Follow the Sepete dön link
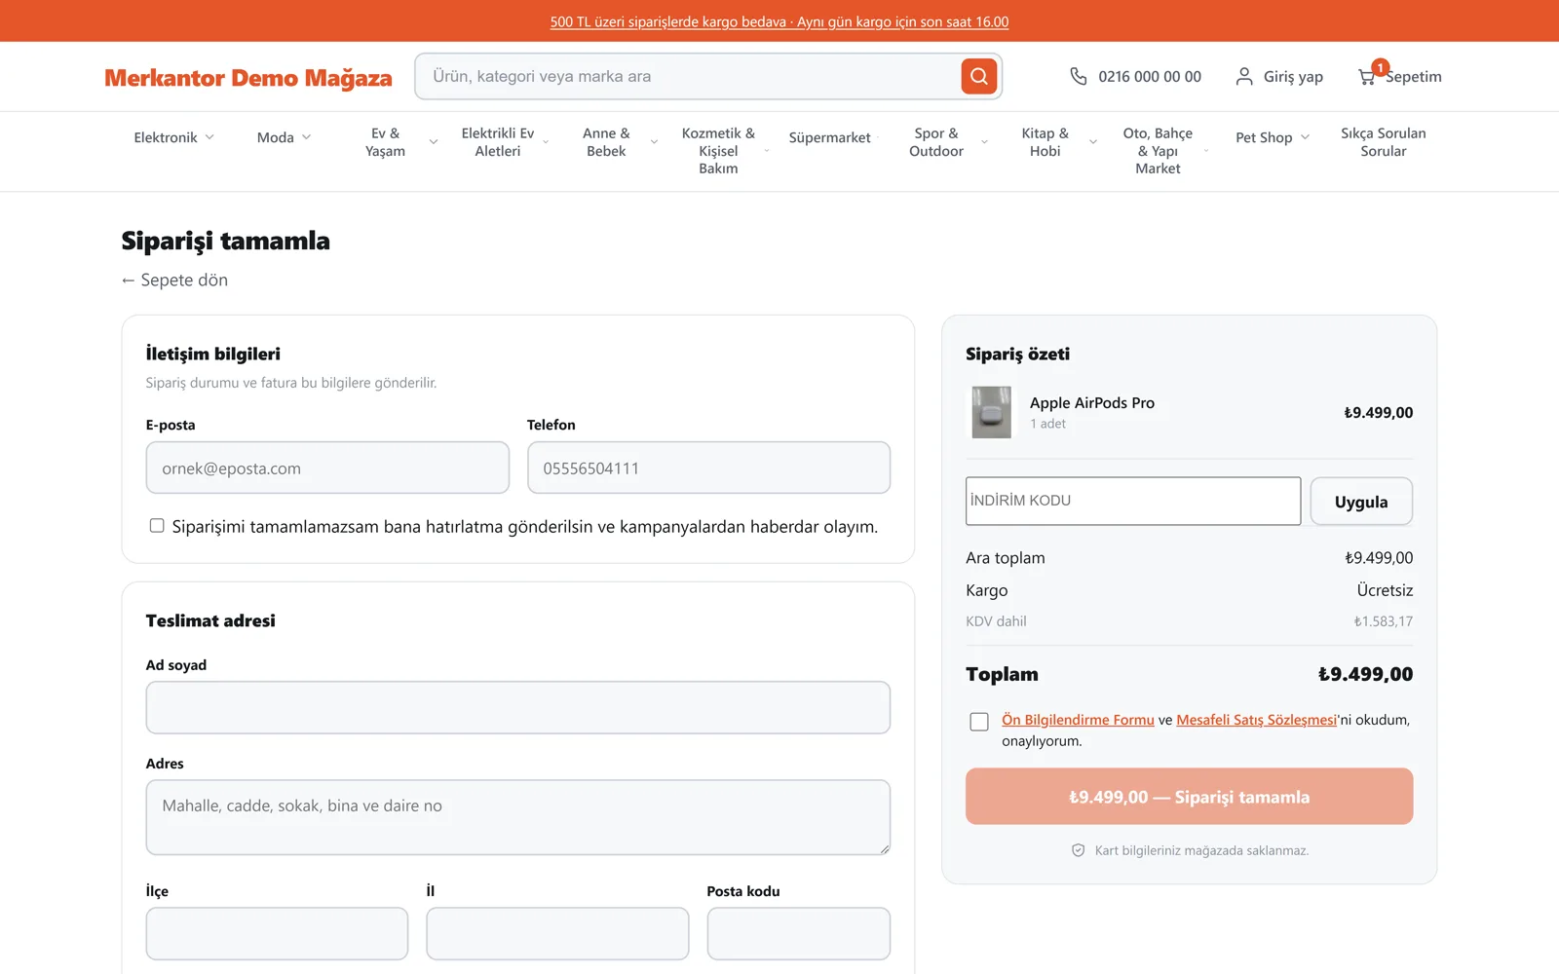This screenshot has width=1559, height=974. 174,281
